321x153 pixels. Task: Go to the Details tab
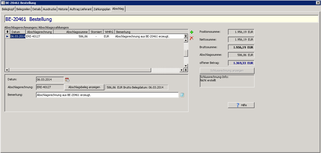[37, 9]
